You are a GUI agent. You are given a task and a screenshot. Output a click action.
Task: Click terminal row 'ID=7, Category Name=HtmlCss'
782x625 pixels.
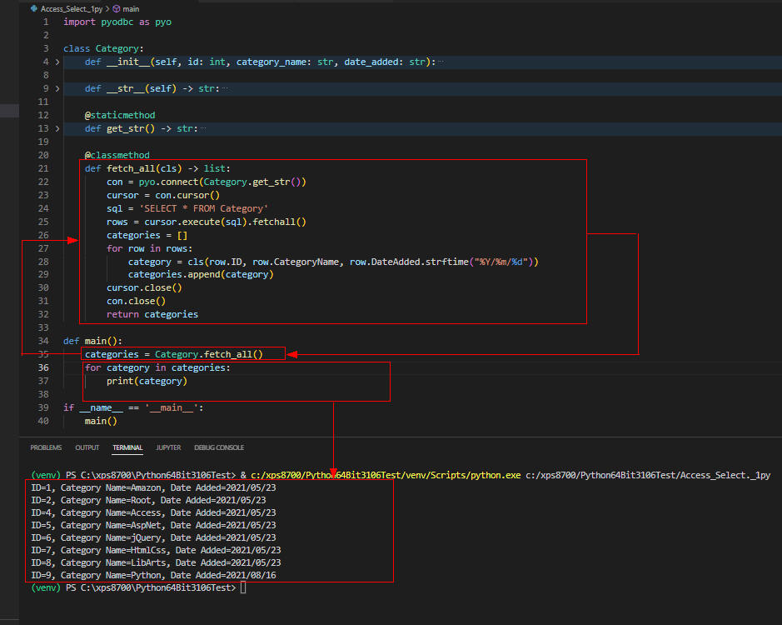(156, 550)
